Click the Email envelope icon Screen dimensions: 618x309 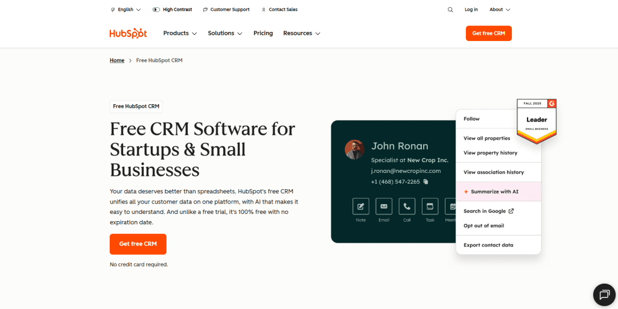pyautogui.click(x=384, y=206)
